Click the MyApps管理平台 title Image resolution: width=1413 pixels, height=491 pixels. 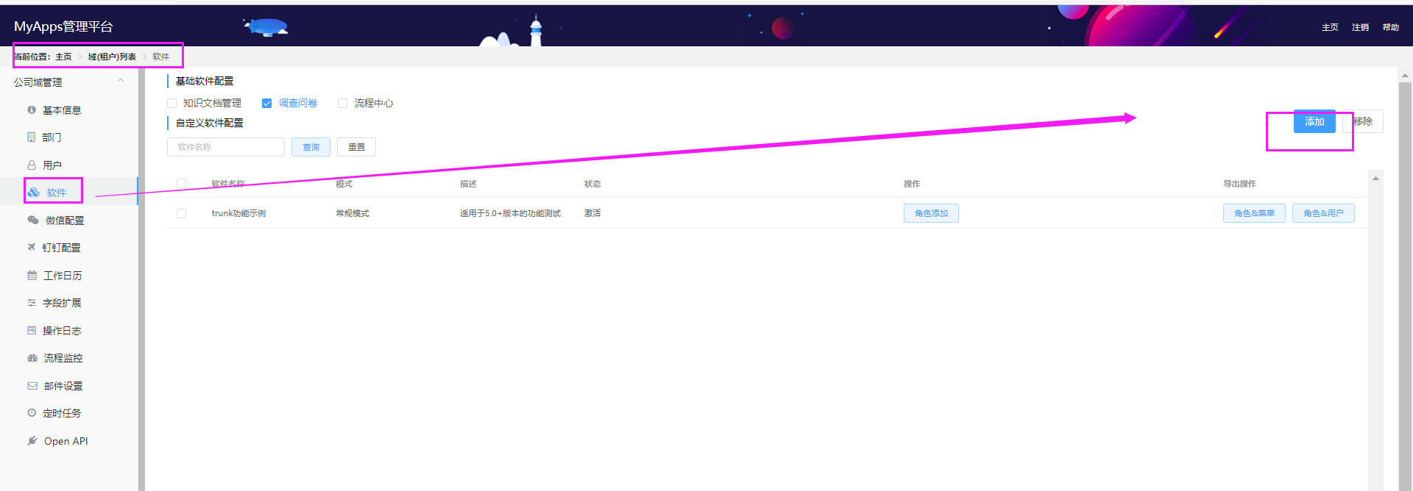click(x=63, y=26)
